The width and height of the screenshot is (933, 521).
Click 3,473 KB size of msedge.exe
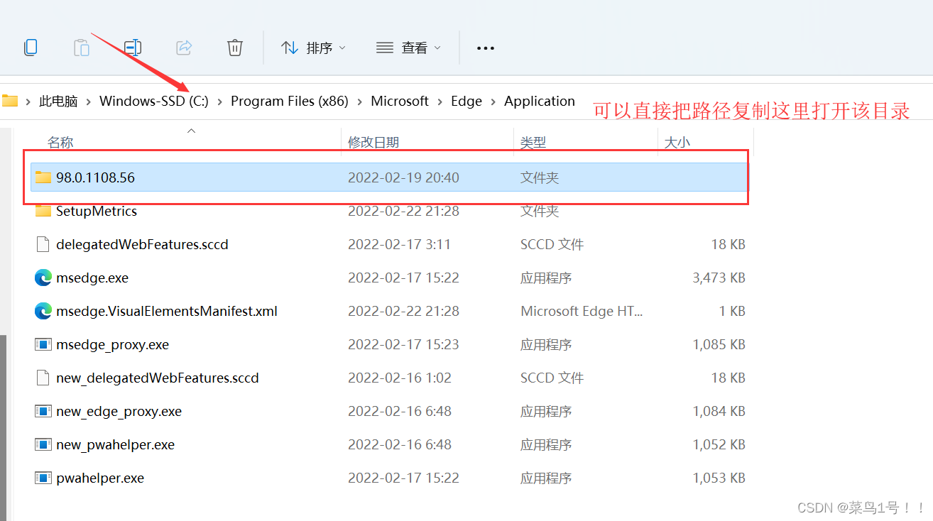pos(719,278)
